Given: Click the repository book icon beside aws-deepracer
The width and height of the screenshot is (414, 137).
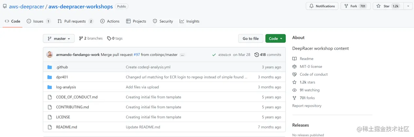Looking at the screenshot, I should click(4, 7).
